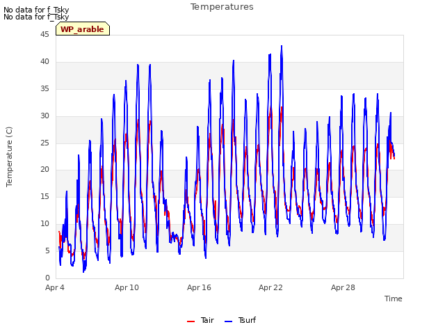Select the Apr 10 x-axis label
Screen dimensions: 445x334
(x=127, y=287)
